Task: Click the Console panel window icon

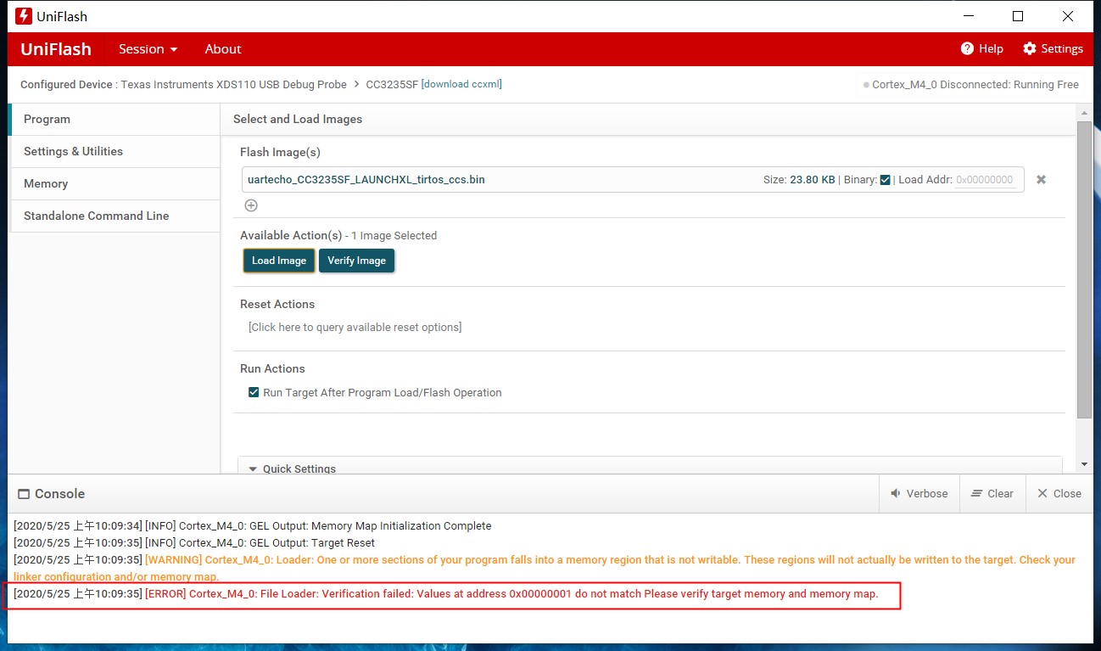Action: coord(23,494)
